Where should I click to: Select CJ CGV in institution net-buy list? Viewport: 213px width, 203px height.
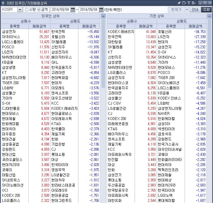[114, 103]
